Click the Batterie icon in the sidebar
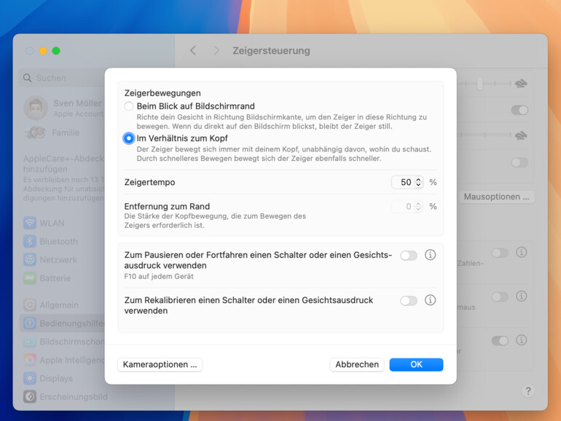Image resolution: width=561 pixels, height=421 pixels. pyautogui.click(x=30, y=278)
